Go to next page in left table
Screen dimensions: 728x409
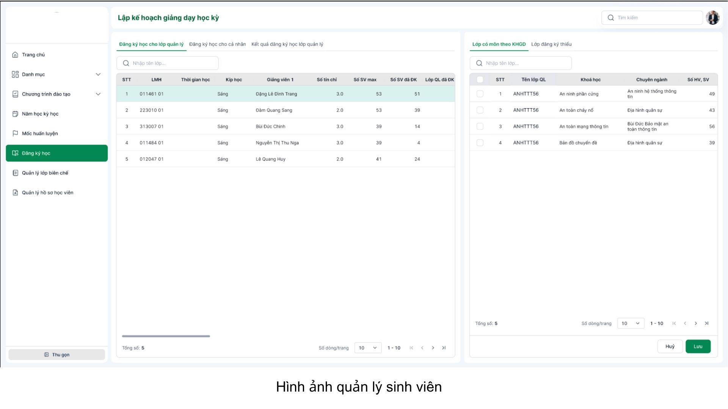click(433, 348)
